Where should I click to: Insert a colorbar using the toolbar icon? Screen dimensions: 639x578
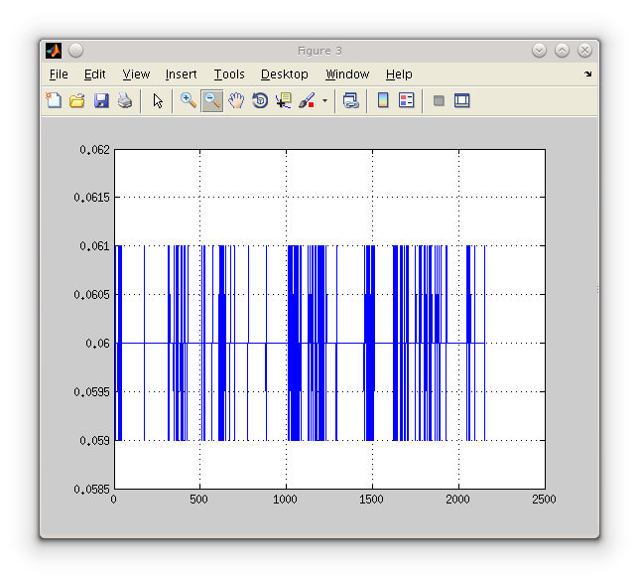click(383, 100)
